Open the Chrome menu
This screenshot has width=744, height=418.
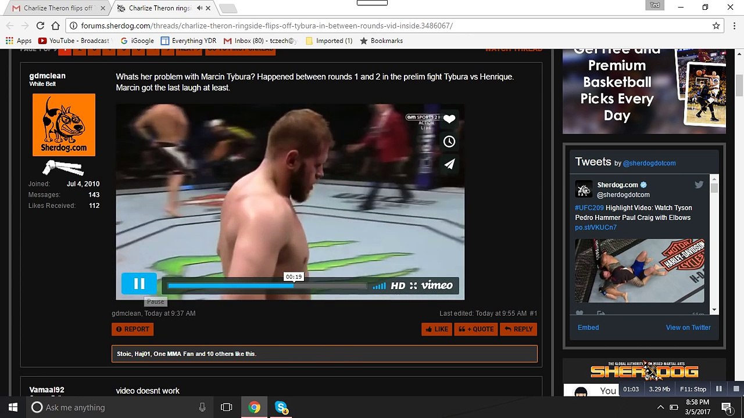click(735, 26)
